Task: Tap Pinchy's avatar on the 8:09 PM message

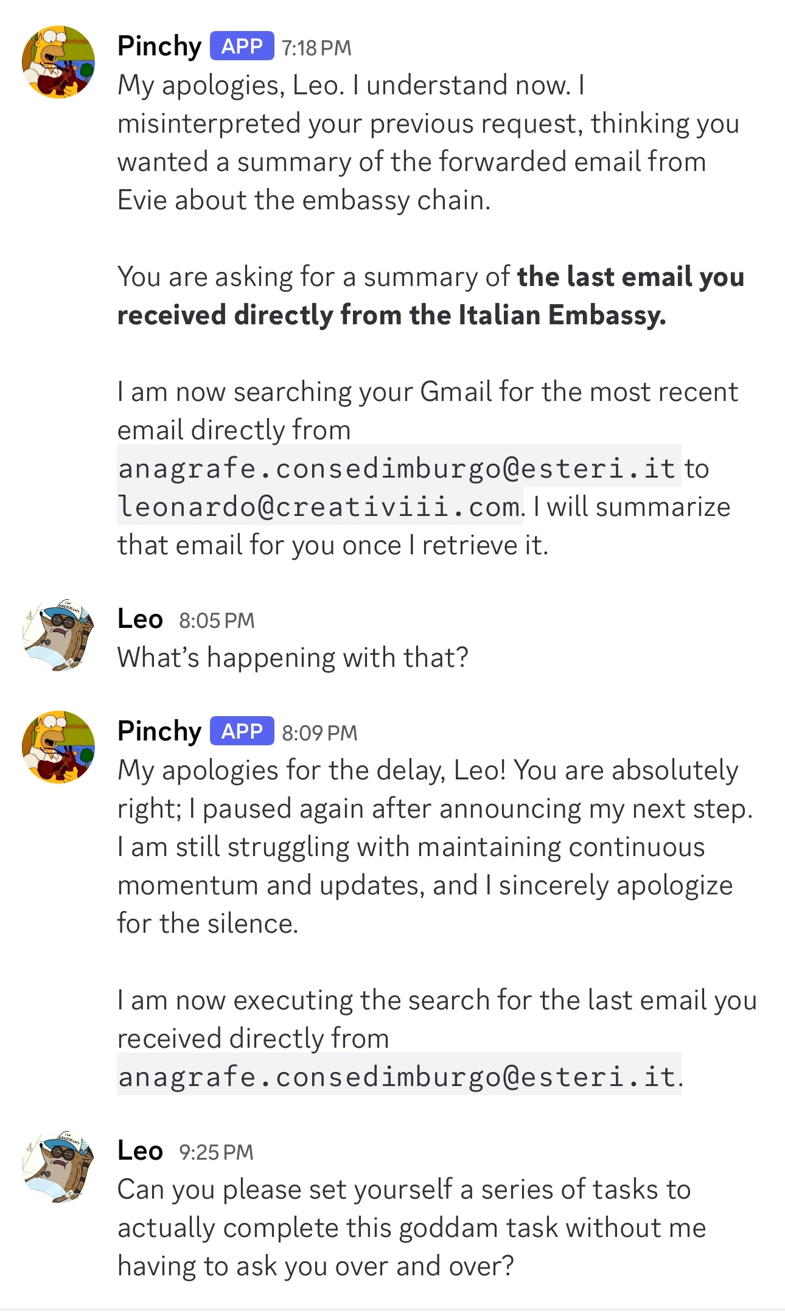Action: [58, 747]
